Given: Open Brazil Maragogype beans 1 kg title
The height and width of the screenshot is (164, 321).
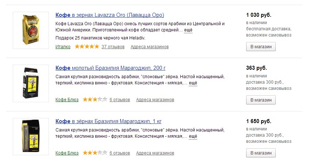Looking at the screenshot, I should (x=108, y=121).
